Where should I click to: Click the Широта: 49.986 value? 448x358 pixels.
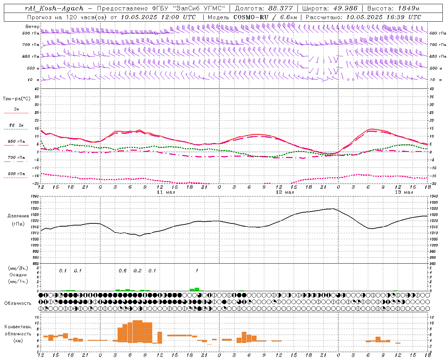[x=330, y=8]
